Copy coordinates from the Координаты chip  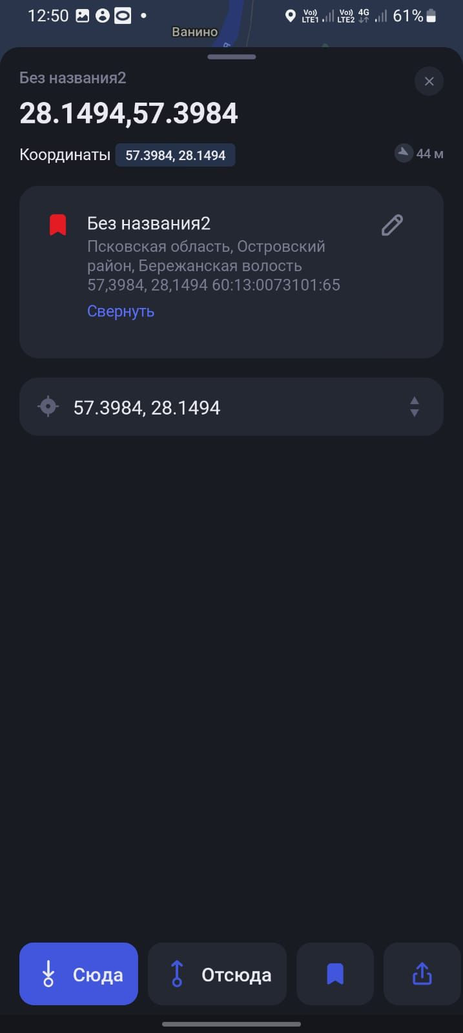tap(175, 156)
